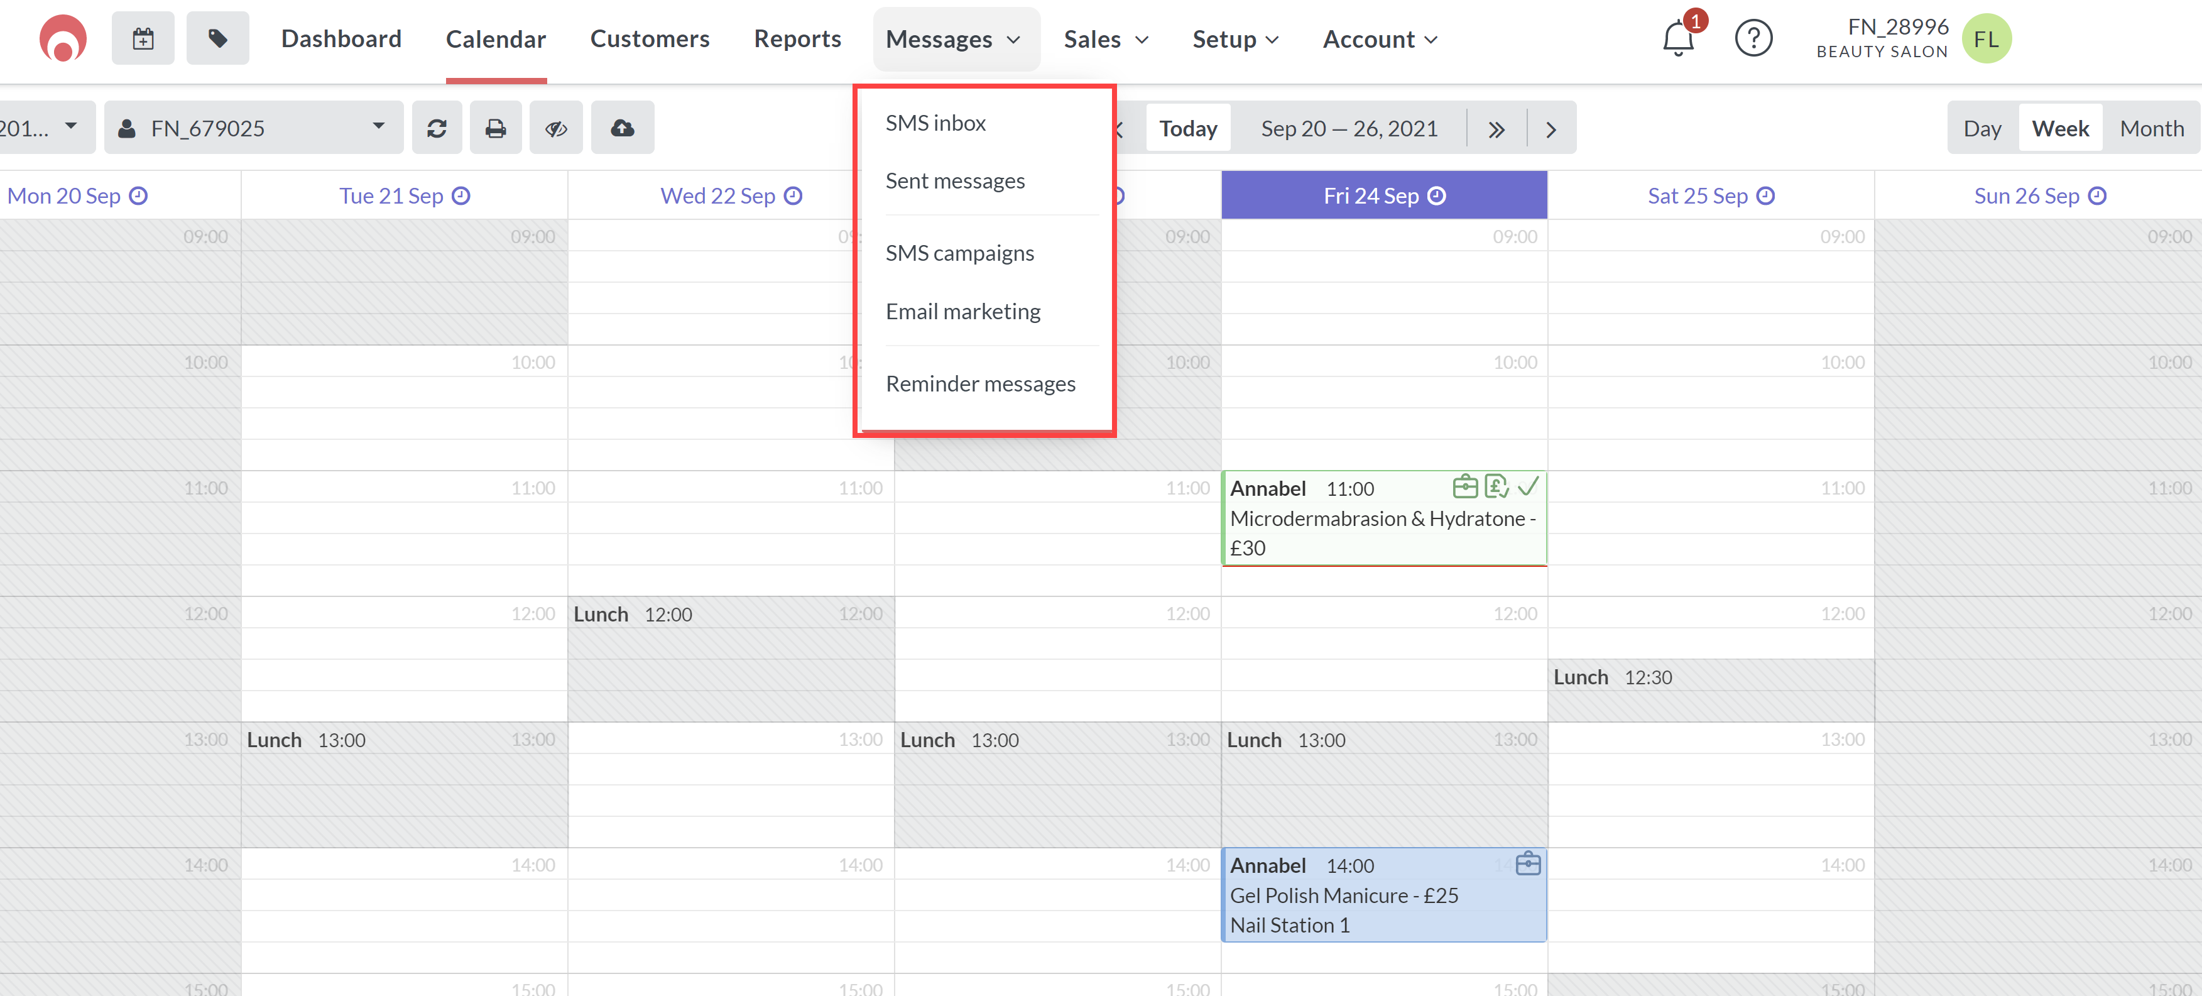
Task: Select the Calendar tab
Action: [x=496, y=38]
